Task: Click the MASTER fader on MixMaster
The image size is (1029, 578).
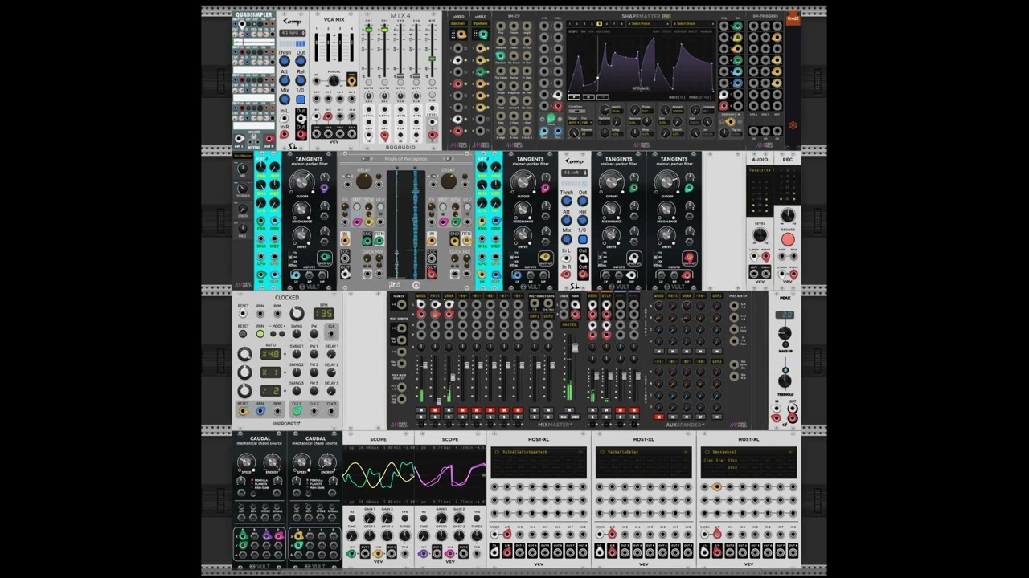Action: (x=575, y=348)
